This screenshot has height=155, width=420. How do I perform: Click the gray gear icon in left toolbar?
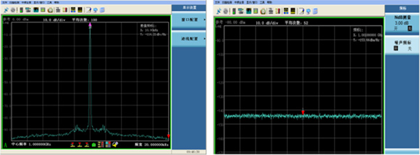13,10
